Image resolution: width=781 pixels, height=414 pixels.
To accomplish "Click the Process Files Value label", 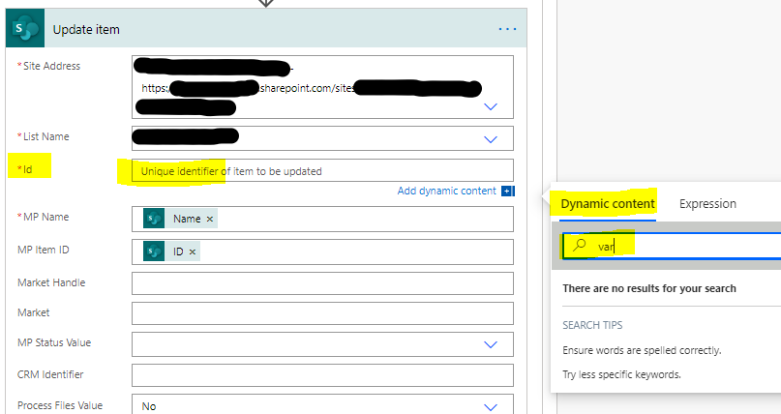I will [x=60, y=405].
